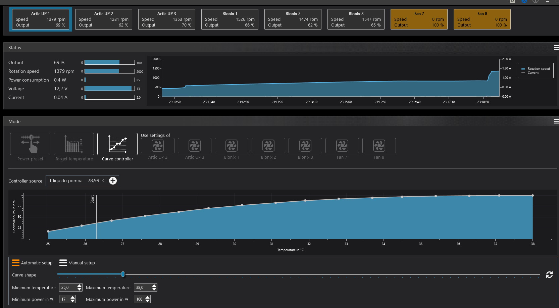Open the Artic UP 3 fan card
Image resolution: width=559 pixels, height=308 pixels.
click(167, 19)
